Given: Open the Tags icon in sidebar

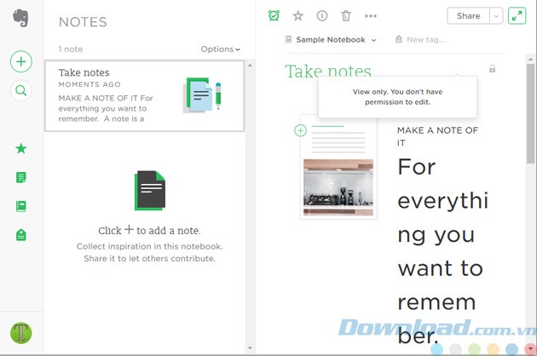Looking at the screenshot, I should [x=21, y=235].
